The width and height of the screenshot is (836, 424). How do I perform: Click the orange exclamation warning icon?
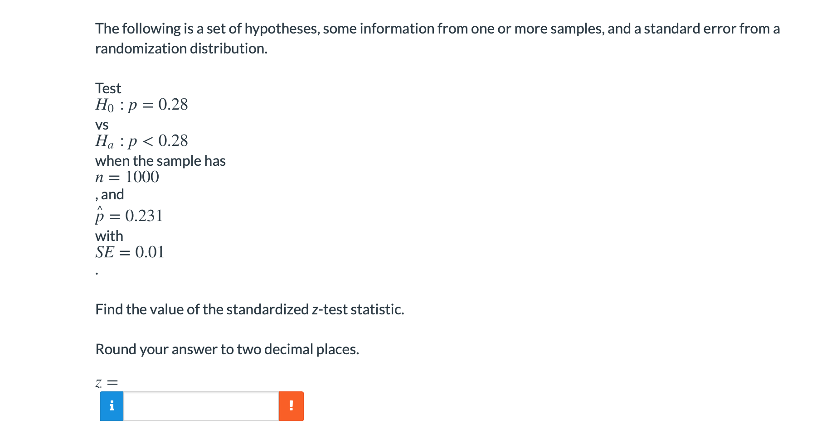coord(291,406)
